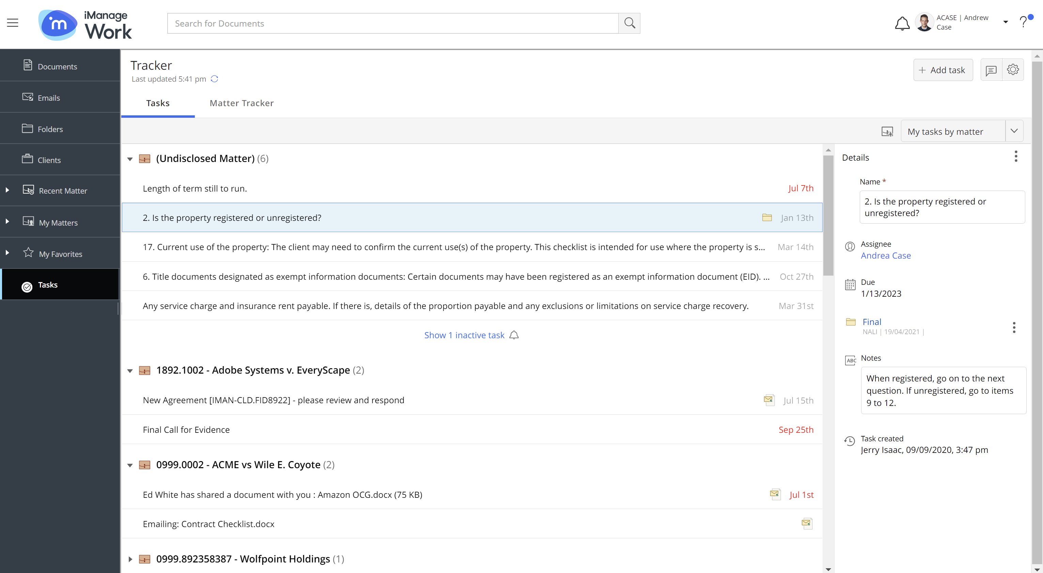
Task: Open the My tasks by matter dropdown
Action: pyautogui.click(x=1014, y=131)
